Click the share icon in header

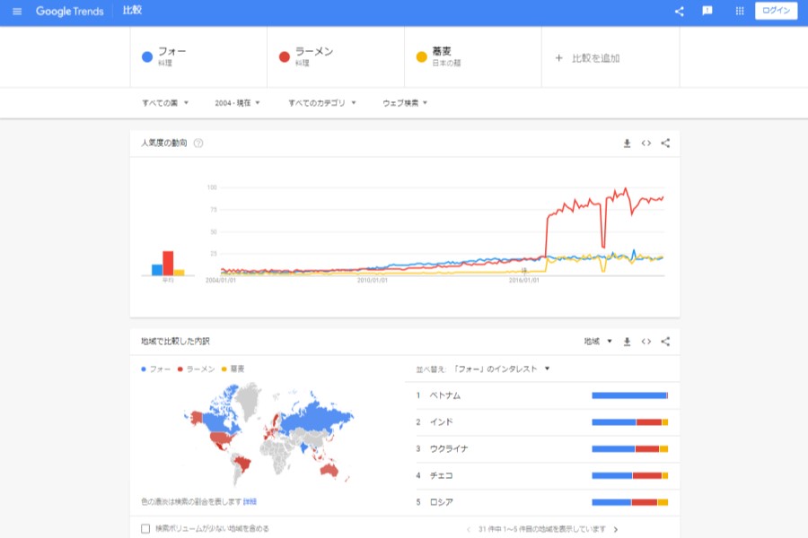[679, 11]
